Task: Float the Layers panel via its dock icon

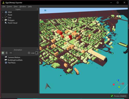Action: [x=37, y=9]
